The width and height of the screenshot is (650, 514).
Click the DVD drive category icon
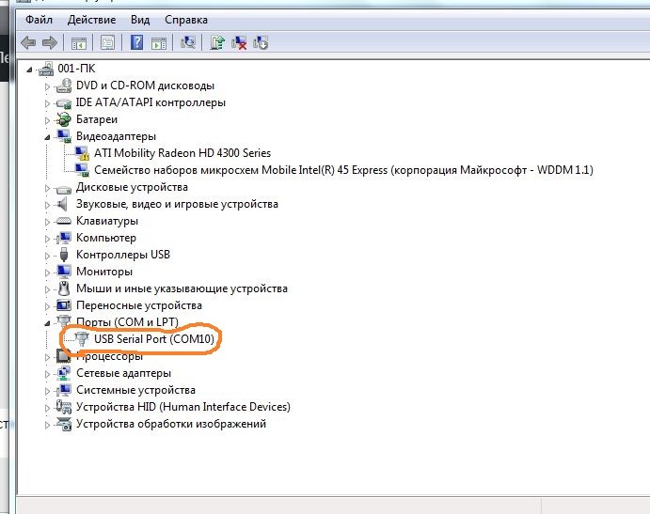tap(63, 86)
